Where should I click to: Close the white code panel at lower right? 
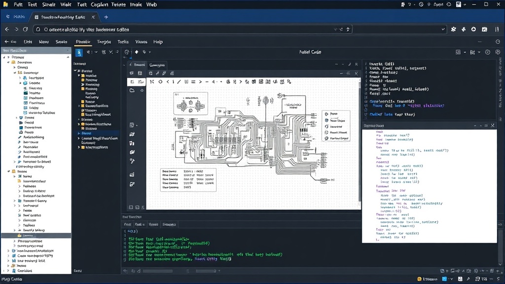pyautogui.click(x=493, y=126)
